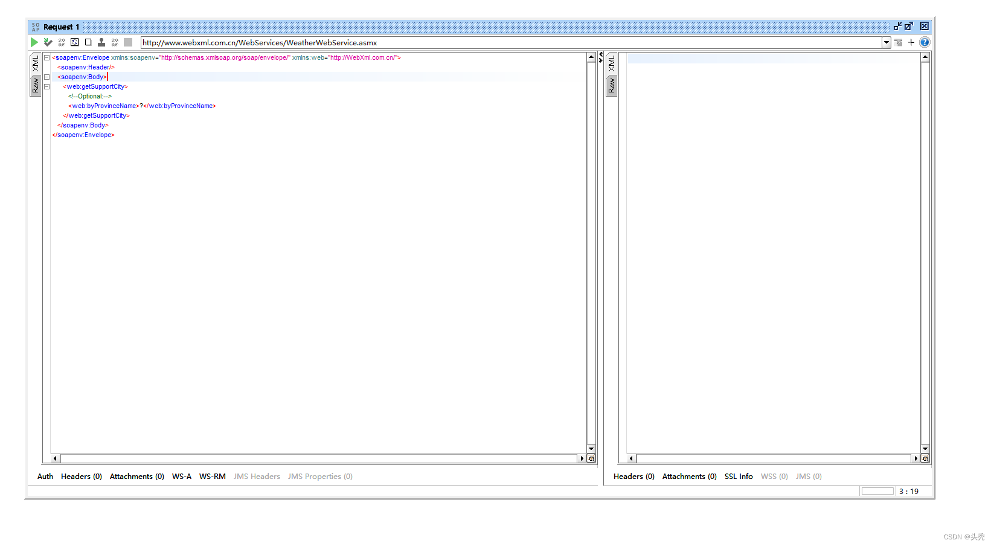Collapse the web:getSupportCity element
Image resolution: width=994 pixels, height=546 pixels.
tap(46, 86)
